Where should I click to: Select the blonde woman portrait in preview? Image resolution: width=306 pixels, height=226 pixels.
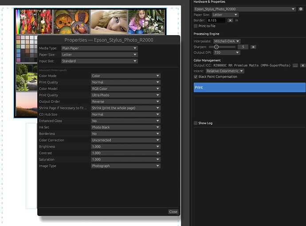(109, 22)
